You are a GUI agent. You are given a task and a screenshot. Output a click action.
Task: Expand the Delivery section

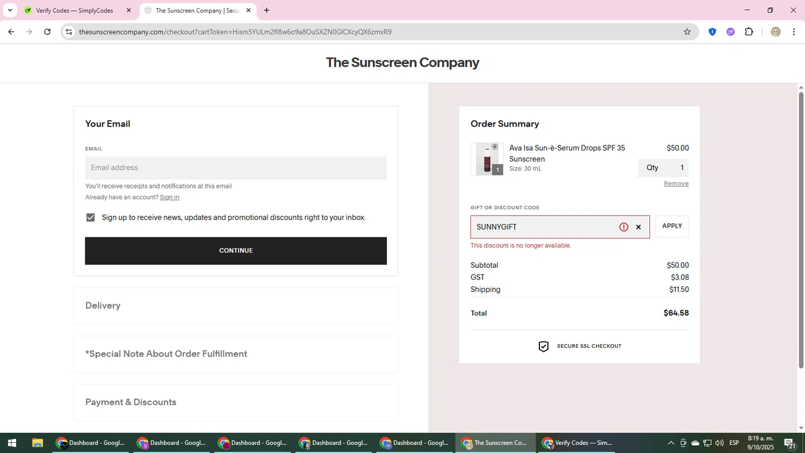[x=236, y=306]
